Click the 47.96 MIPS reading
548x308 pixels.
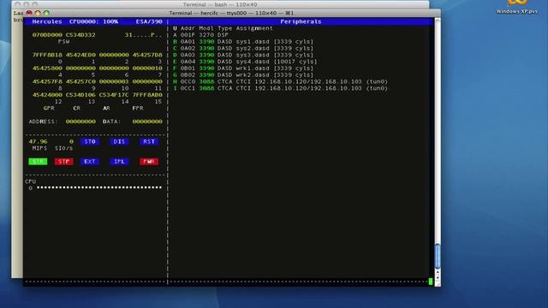click(38, 141)
